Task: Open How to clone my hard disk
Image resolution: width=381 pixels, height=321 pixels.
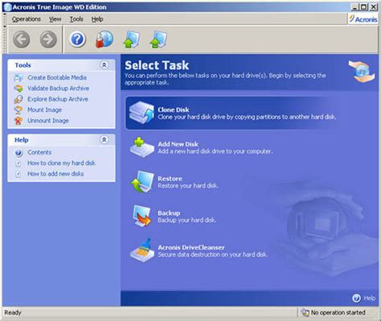Action: tap(61, 163)
